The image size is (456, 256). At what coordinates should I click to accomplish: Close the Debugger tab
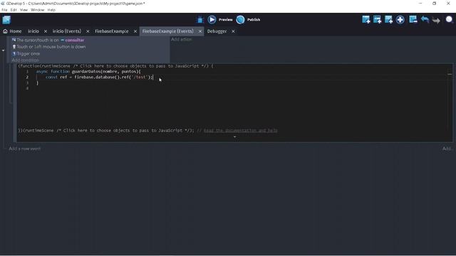coord(233,31)
